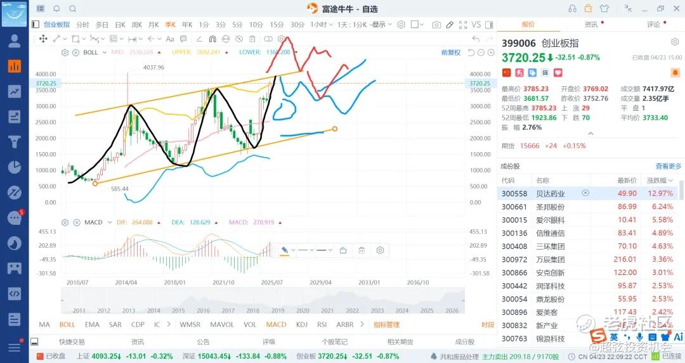Select 周K chart period
685x363 pixels.
[137, 25]
